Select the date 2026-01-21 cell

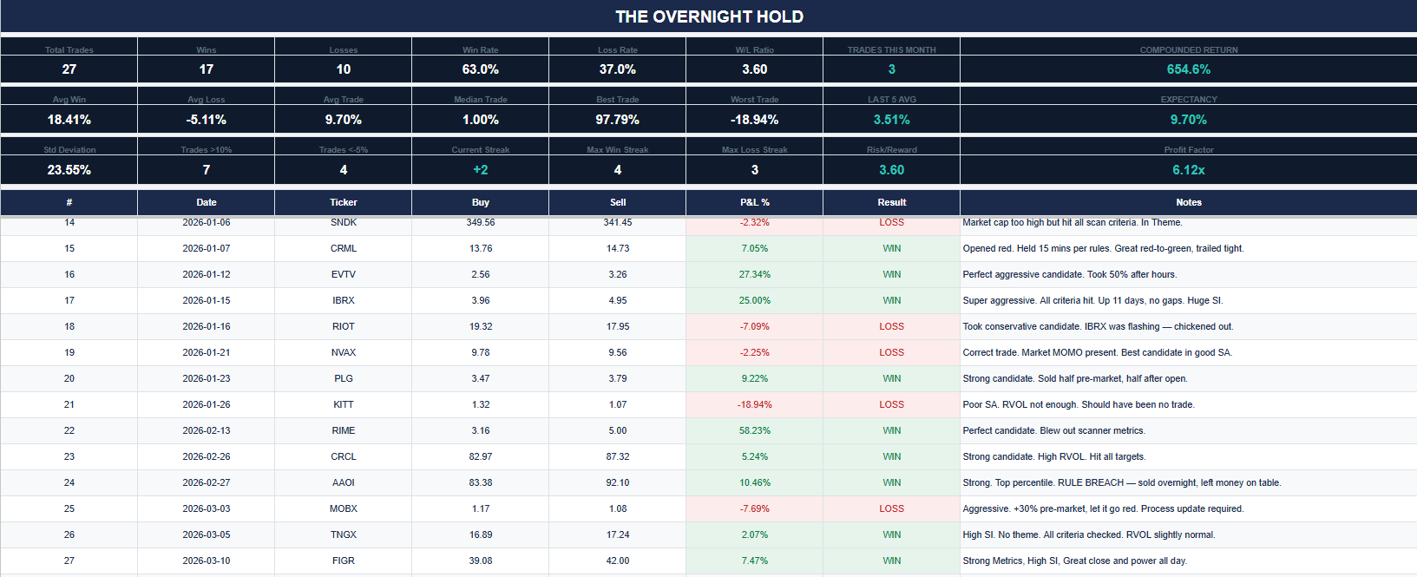pos(206,352)
